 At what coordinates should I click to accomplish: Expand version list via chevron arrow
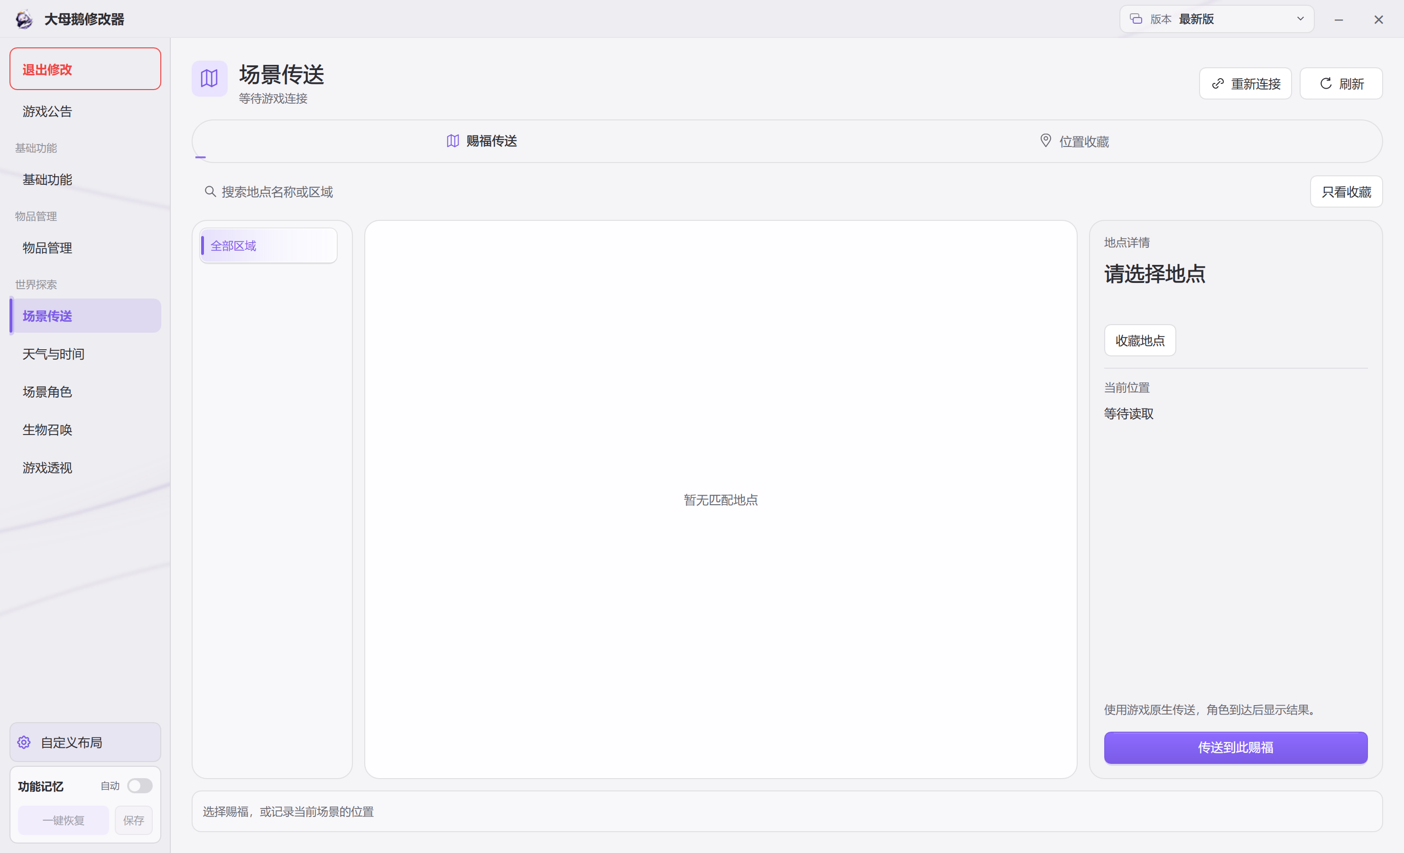coord(1300,19)
